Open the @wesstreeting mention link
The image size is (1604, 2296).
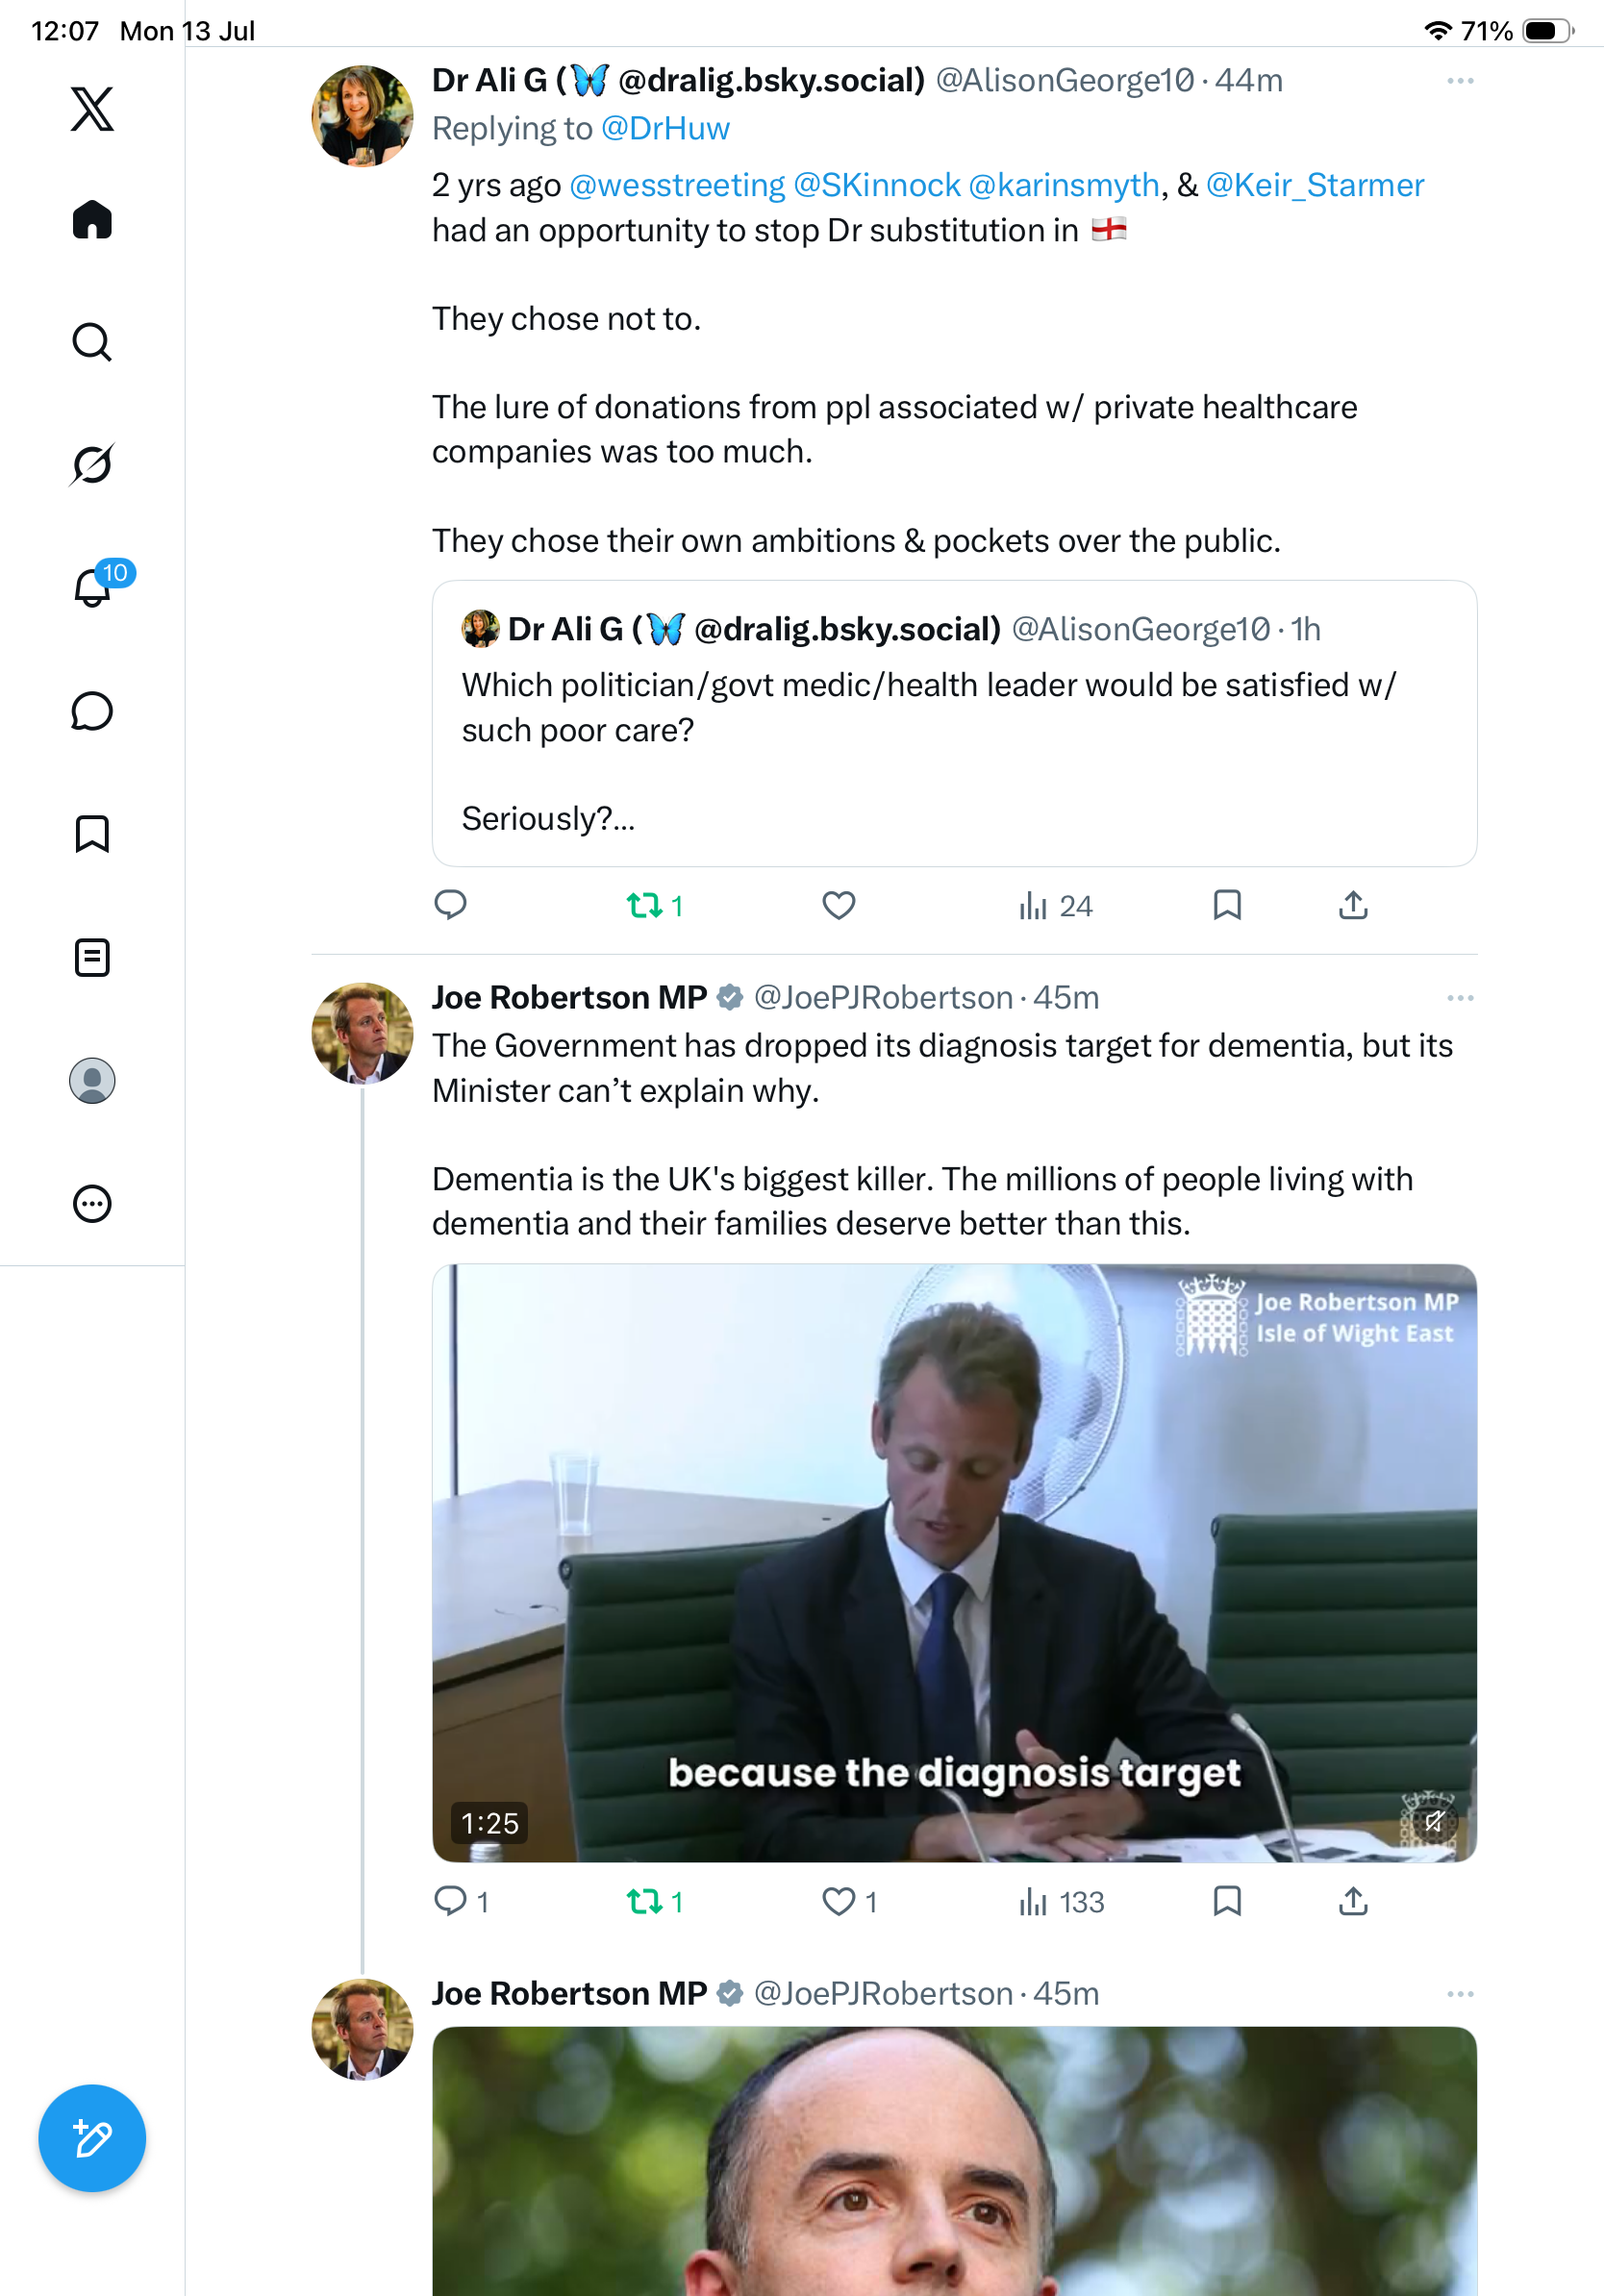677,185
